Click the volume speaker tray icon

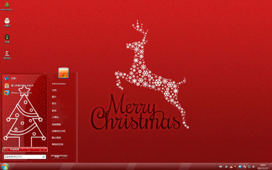click(x=253, y=166)
